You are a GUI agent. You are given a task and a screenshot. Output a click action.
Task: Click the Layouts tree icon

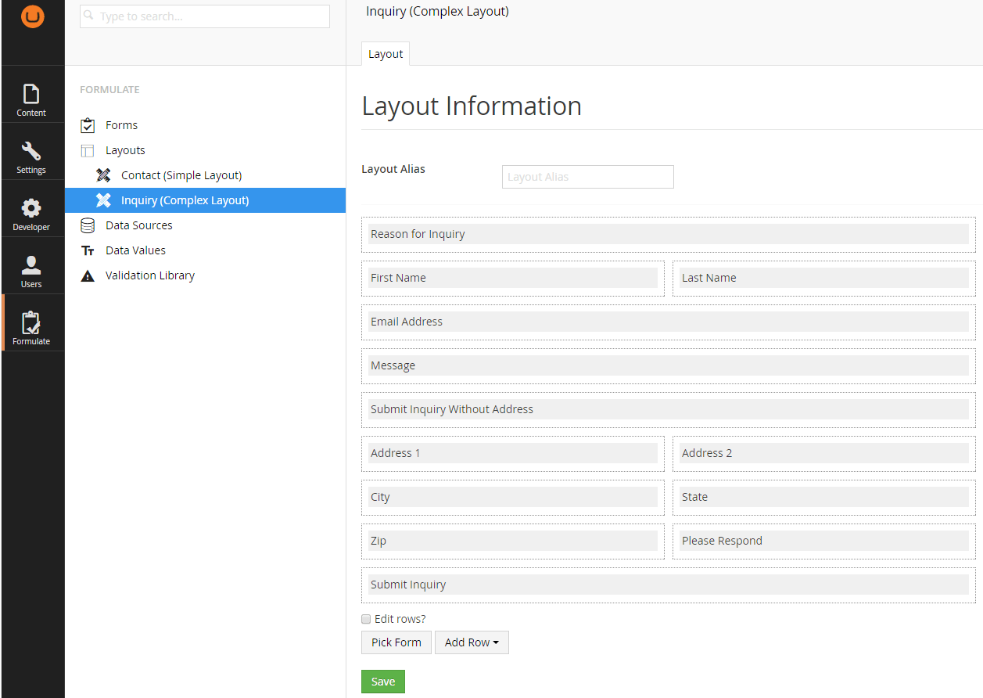(88, 150)
